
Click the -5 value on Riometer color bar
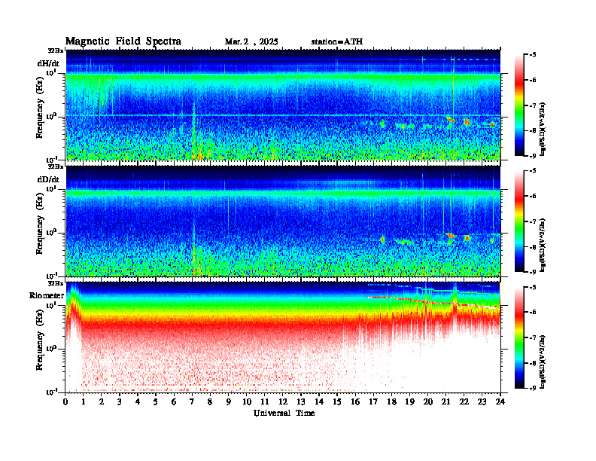pos(533,287)
